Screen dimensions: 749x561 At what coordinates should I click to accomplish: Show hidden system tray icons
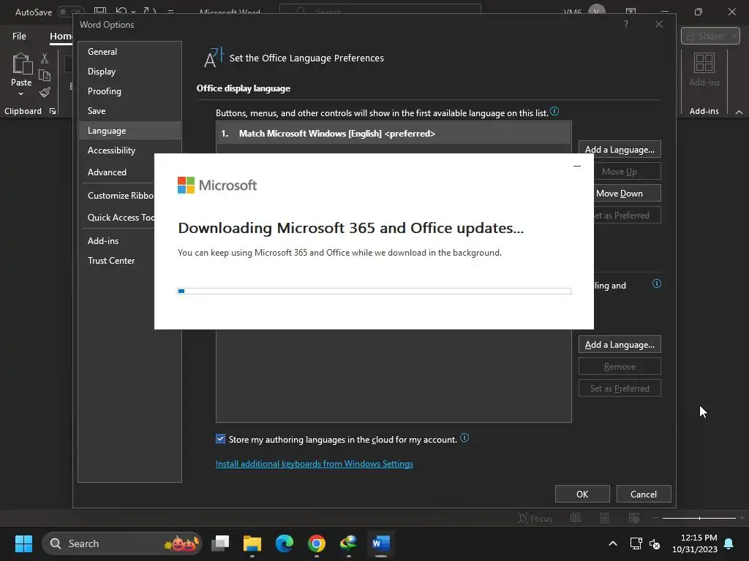613,543
